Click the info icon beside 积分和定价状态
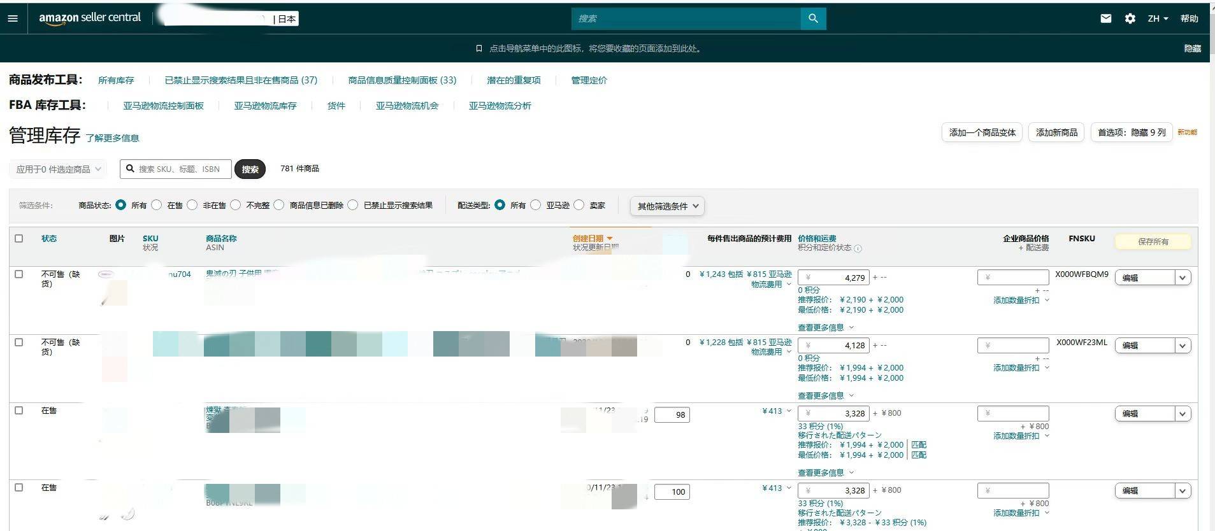 tap(858, 248)
